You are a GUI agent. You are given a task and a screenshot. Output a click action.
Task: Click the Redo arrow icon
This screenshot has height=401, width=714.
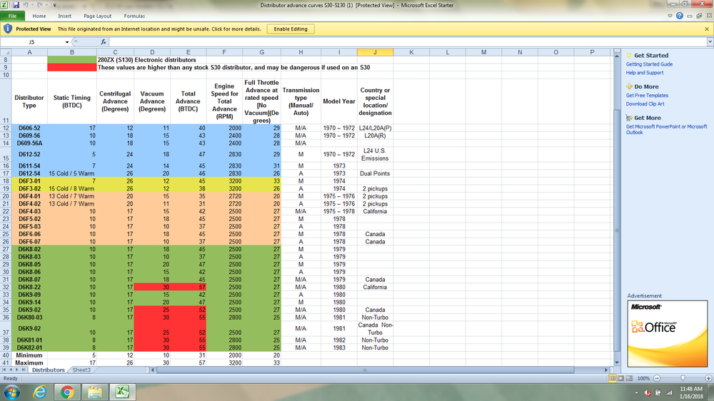(40, 5)
